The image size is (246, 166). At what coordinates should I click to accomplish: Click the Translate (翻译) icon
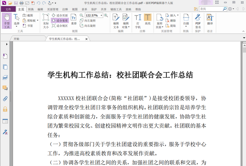pyautogui.click(x=210, y=19)
